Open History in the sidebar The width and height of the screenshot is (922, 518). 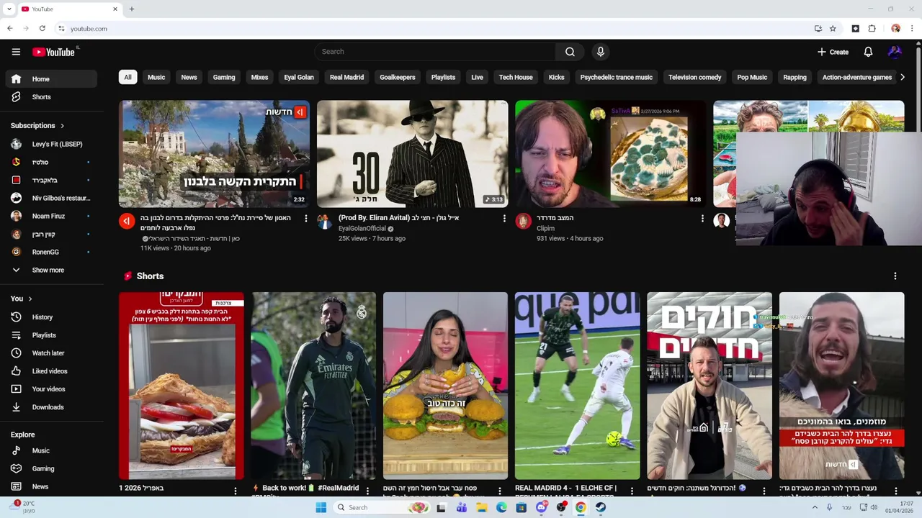[51, 317]
